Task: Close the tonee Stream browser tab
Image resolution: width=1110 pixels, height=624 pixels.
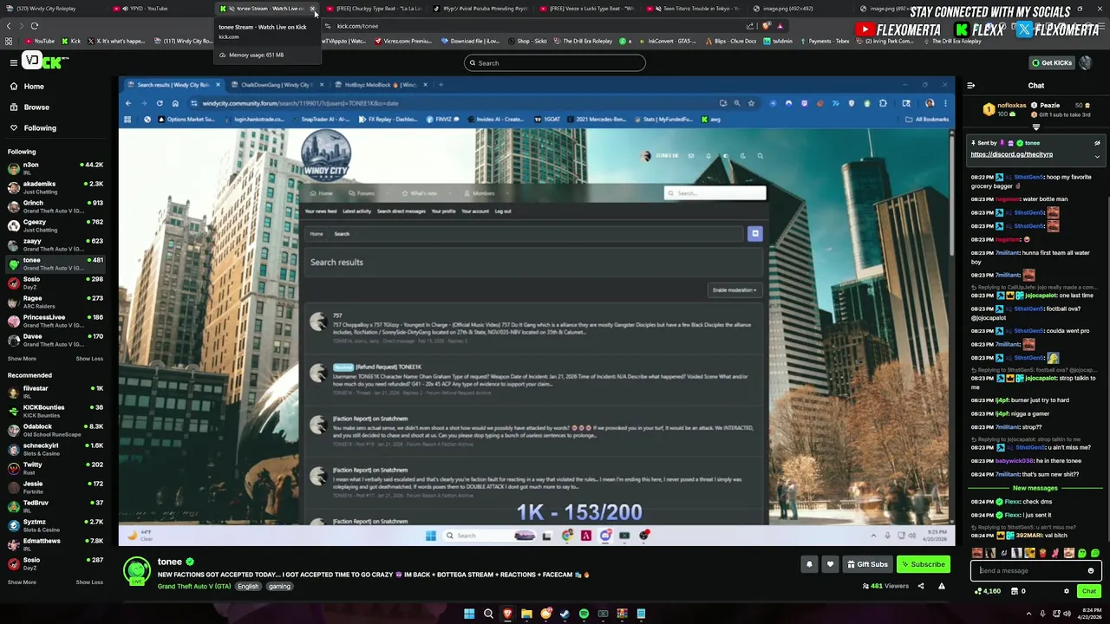Action: tap(312, 9)
